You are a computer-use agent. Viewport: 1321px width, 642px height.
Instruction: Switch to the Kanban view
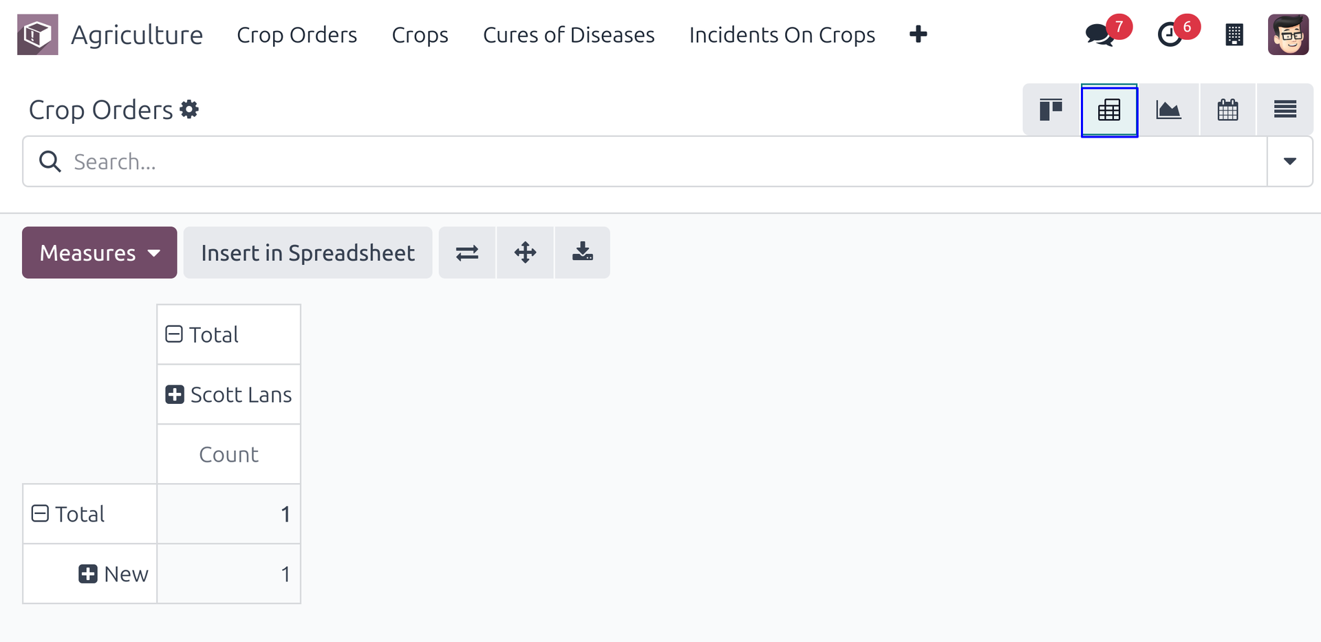click(x=1051, y=110)
